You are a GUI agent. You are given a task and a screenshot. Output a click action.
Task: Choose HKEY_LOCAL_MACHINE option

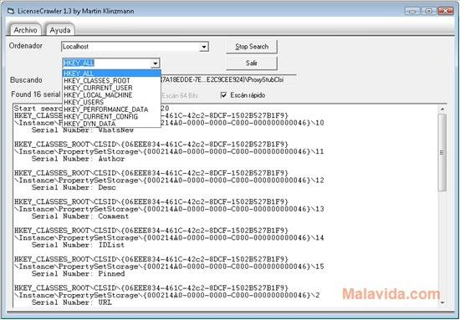point(112,95)
